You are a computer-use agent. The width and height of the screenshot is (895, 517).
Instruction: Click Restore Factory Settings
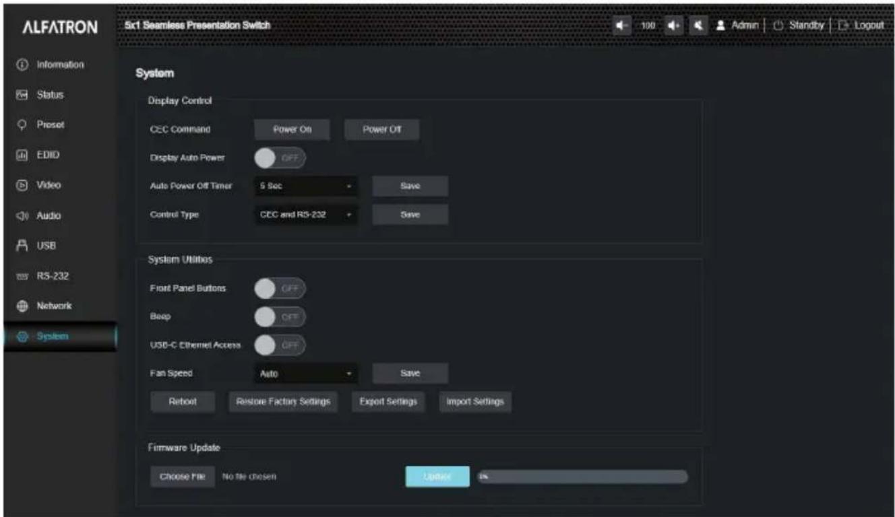tap(283, 402)
